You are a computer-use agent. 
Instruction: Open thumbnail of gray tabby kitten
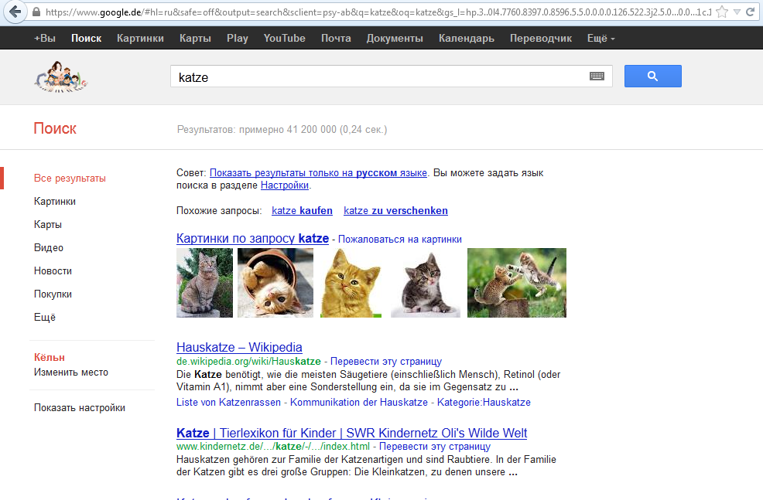(x=426, y=283)
